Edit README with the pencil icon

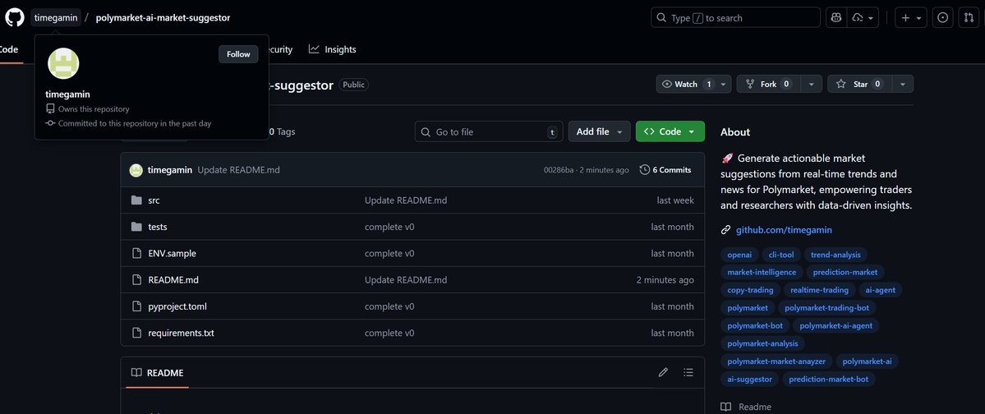pyautogui.click(x=663, y=373)
